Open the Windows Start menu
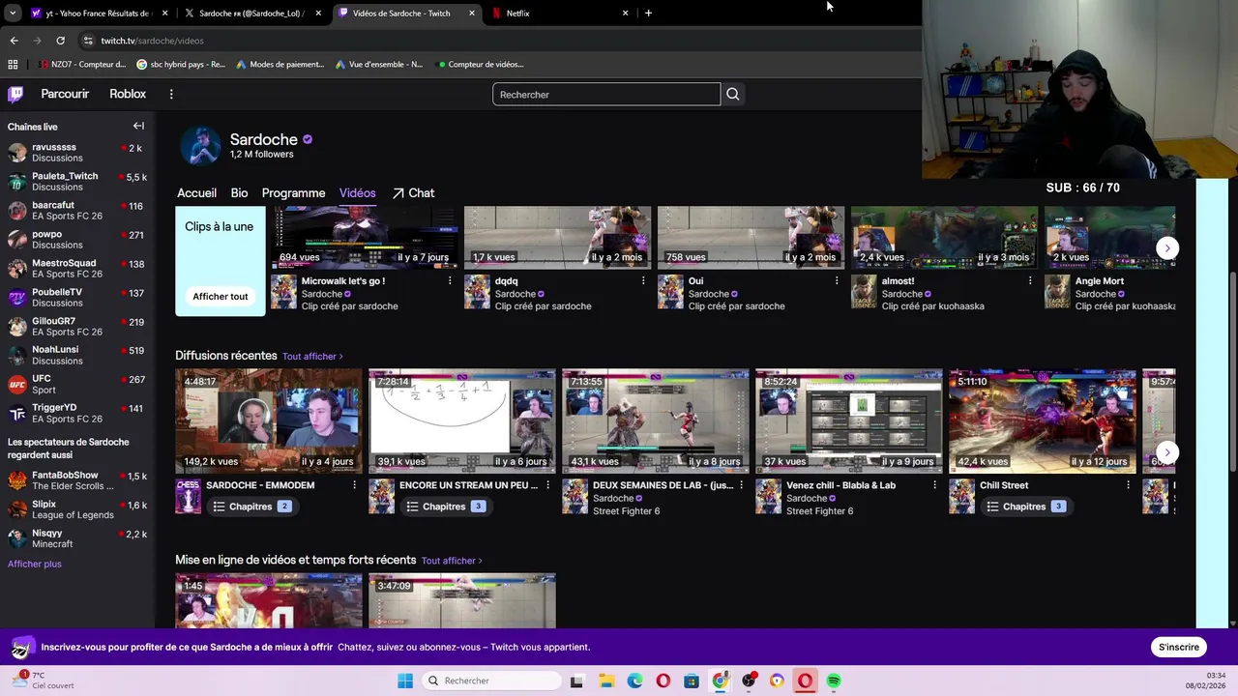Screen dimensions: 1238x696 pos(405,681)
